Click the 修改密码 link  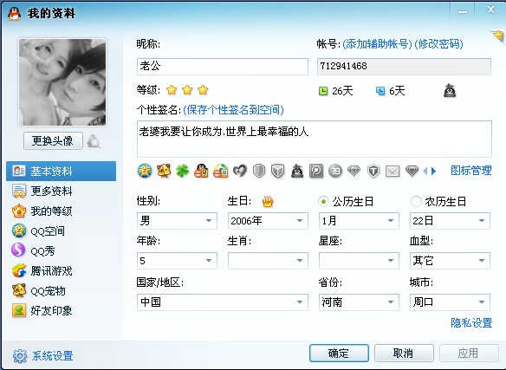point(439,44)
